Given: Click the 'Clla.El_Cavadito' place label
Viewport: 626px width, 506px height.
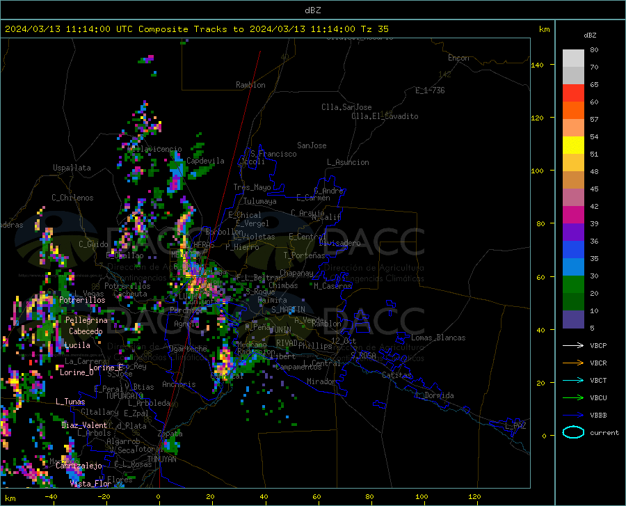Looking at the screenshot, I should 385,116.
